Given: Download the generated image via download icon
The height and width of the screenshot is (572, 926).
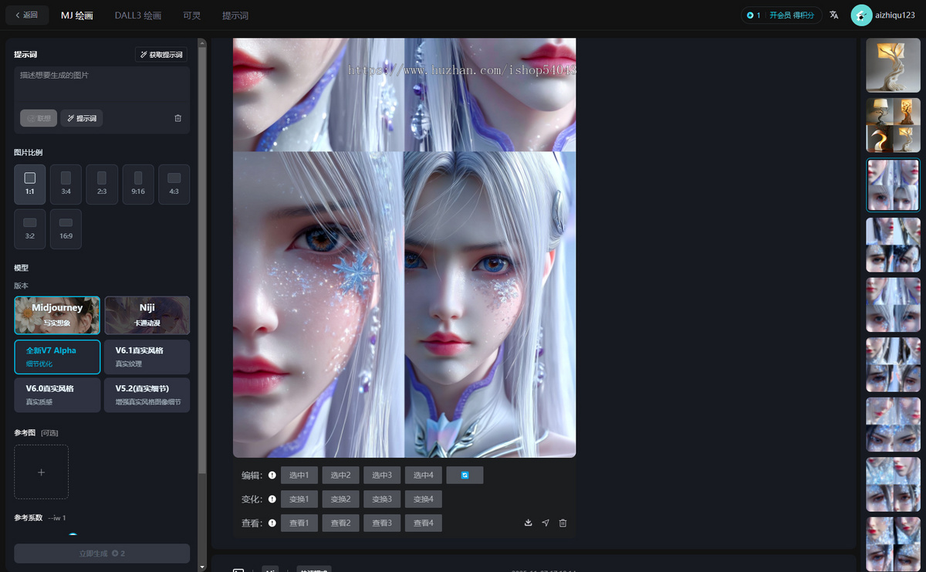Looking at the screenshot, I should 529,523.
